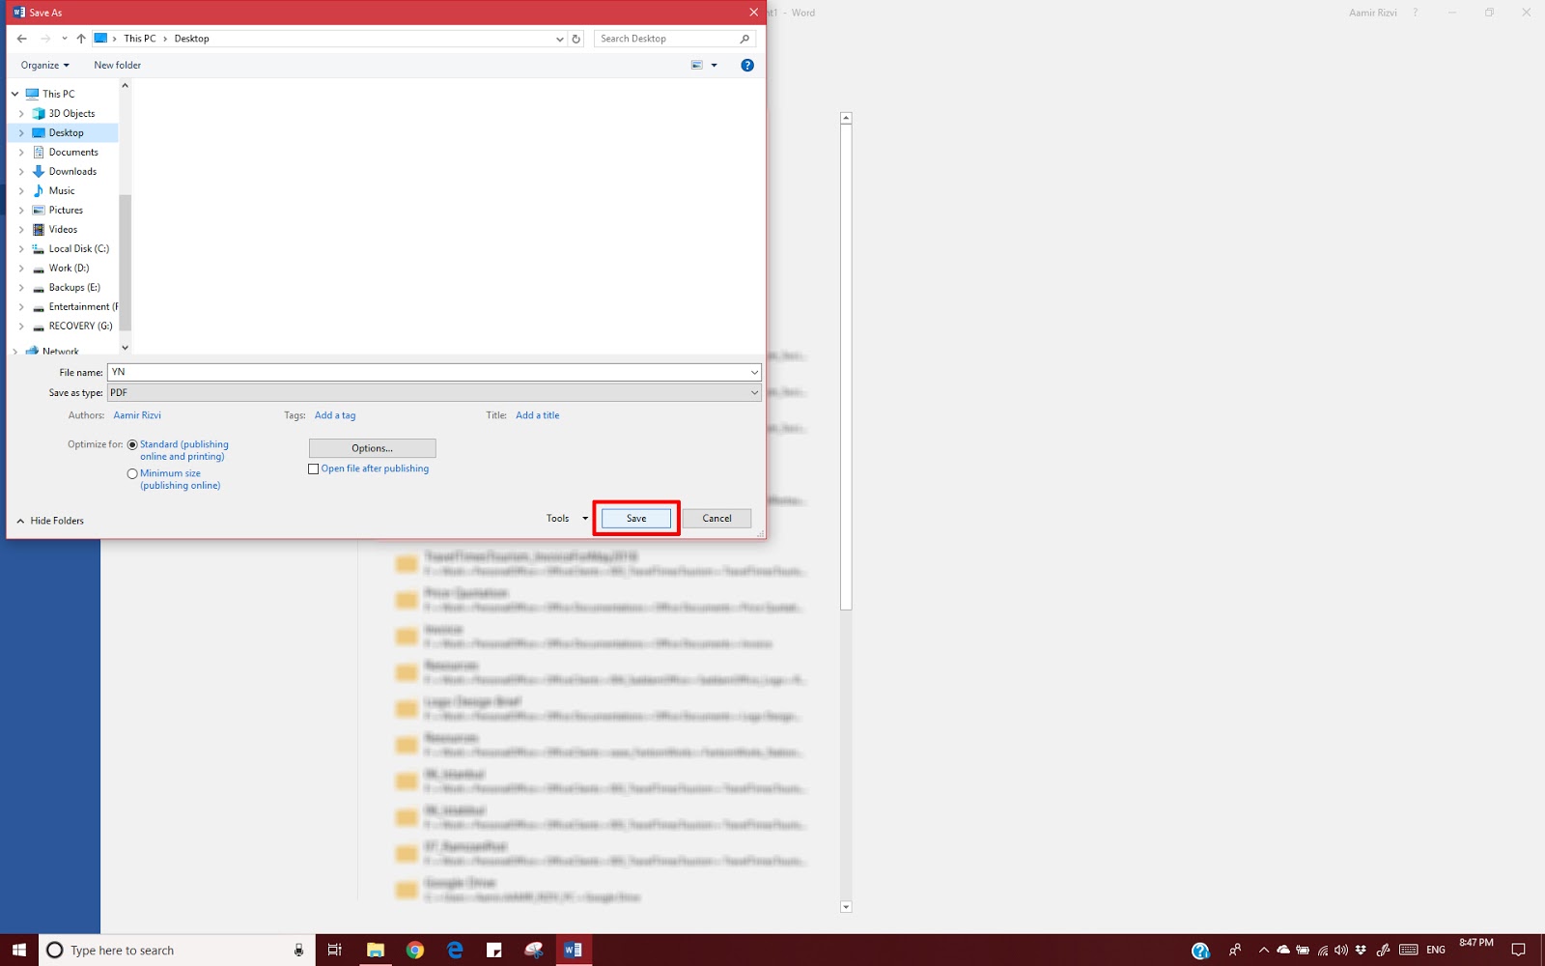Check Open file after publishing
Image resolution: width=1545 pixels, height=966 pixels.
coord(313,469)
